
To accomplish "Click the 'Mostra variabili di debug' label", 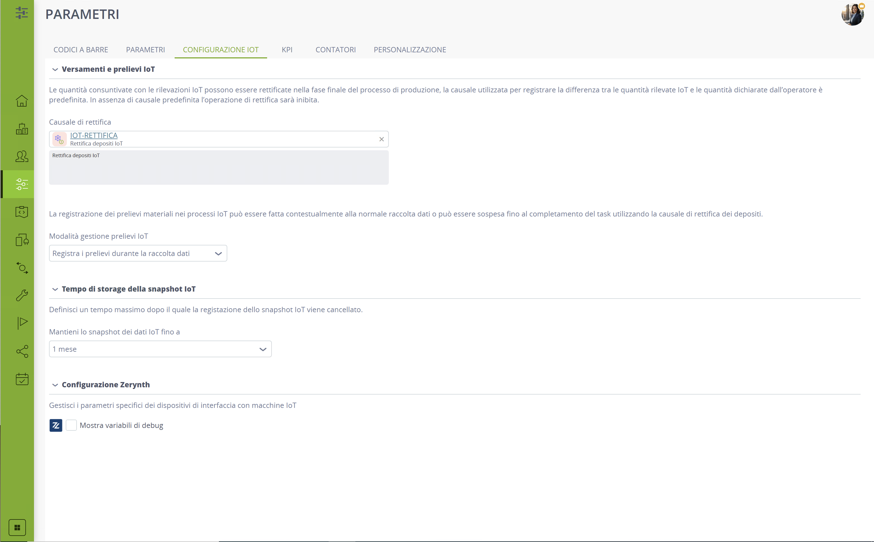I will 121,425.
